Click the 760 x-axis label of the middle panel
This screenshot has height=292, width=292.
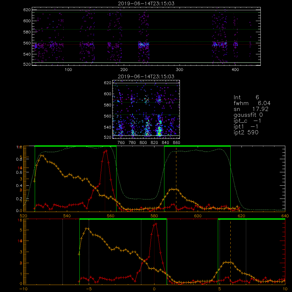(x=121, y=143)
